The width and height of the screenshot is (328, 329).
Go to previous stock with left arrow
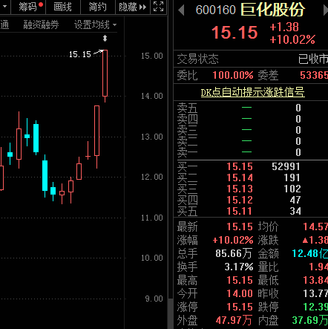[x=181, y=10]
